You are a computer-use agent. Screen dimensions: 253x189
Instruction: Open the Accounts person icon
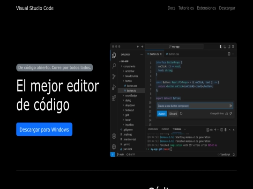tap(114, 136)
